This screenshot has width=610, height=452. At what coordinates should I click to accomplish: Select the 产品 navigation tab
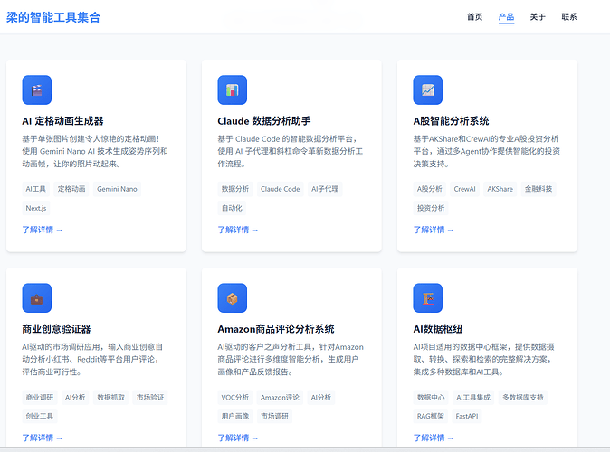(506, 16)
